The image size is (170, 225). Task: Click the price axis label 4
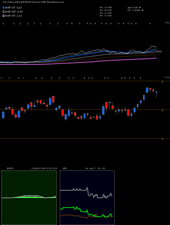[x=162, y=82]
